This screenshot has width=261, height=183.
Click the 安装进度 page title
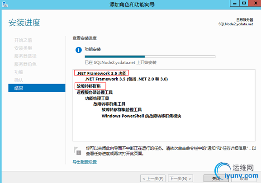24,23
